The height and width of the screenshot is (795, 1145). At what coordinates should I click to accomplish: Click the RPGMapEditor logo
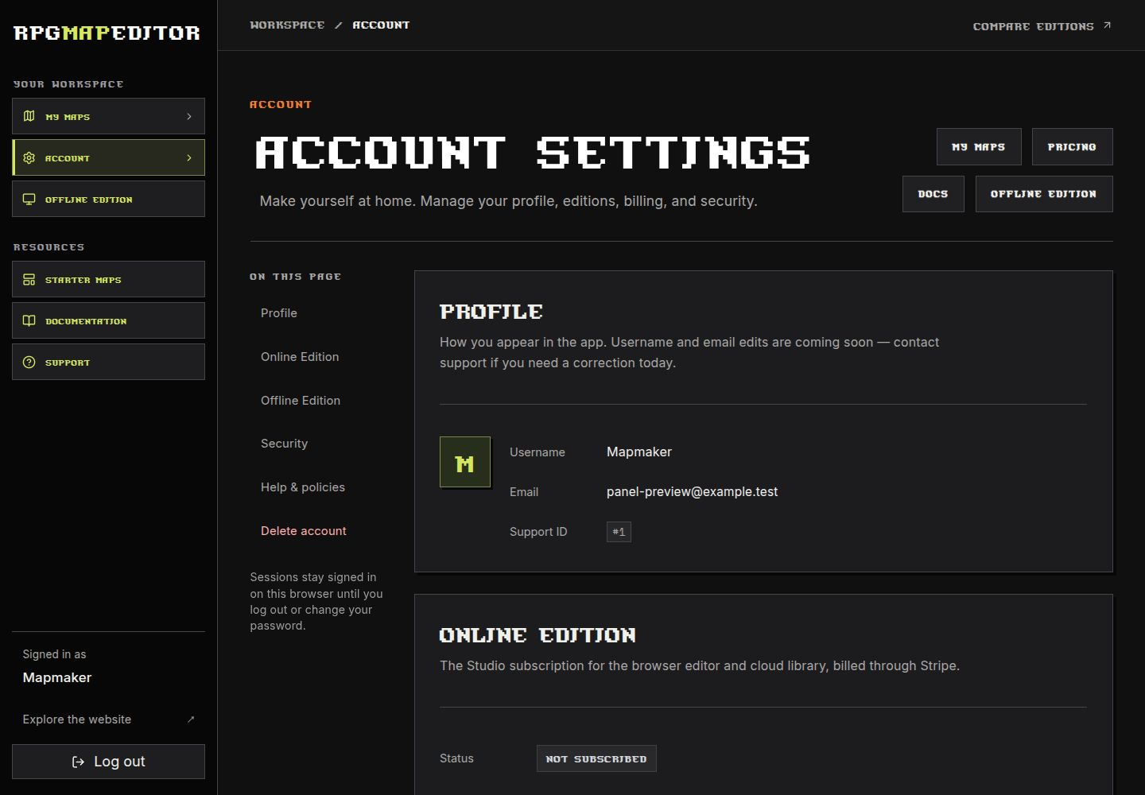coord(107,33)
